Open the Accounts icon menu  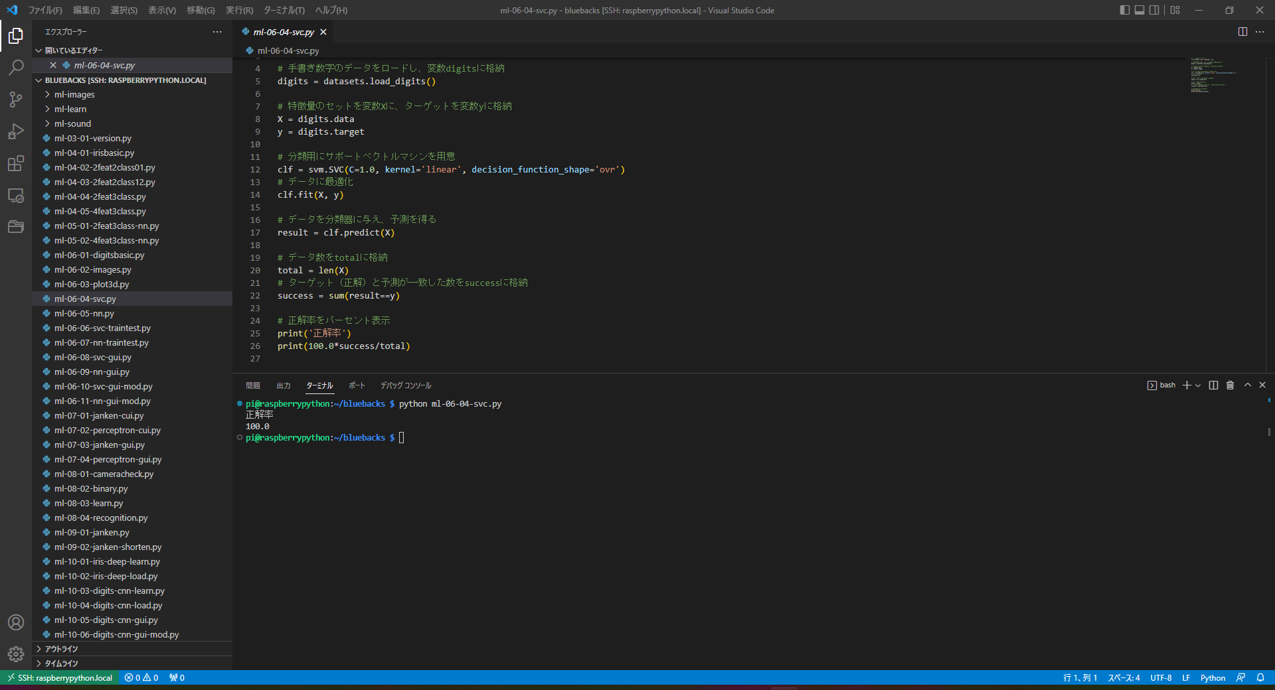pyautogui.click(x=16, y=622)
